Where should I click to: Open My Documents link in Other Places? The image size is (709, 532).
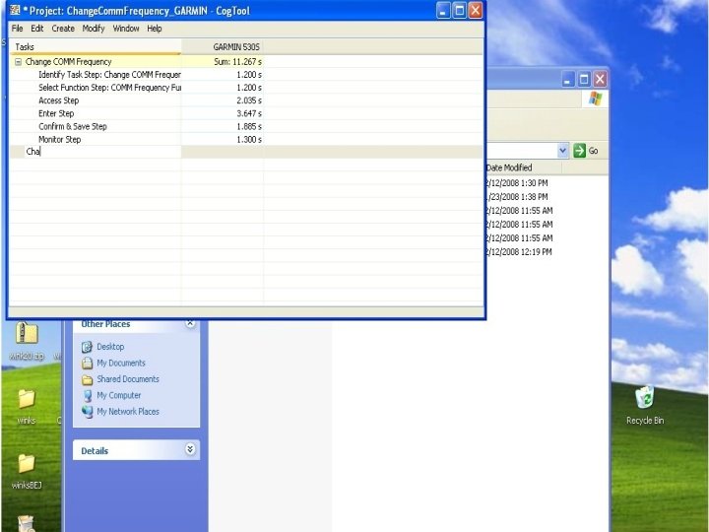[x=121, y=363]
